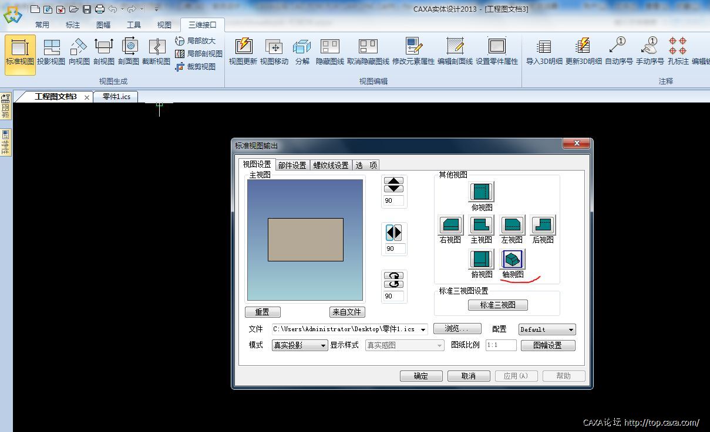The image size is (710, 432).
Task: Open the quick access toolbar customize arrow
Action: (156, 9)
